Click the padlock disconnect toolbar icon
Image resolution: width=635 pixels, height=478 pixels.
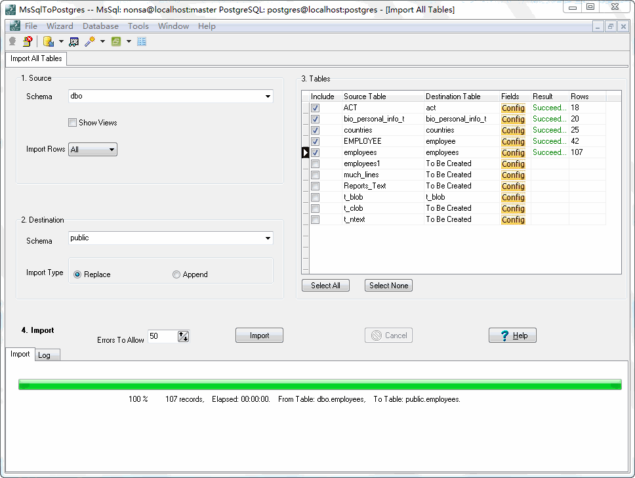[x=28, y=41]
